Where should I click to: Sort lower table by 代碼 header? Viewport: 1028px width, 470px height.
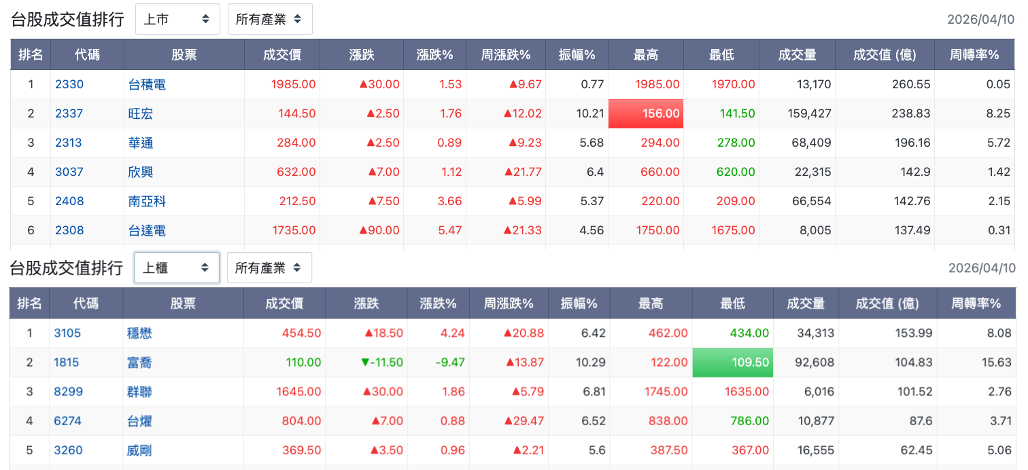coord(86,304)
